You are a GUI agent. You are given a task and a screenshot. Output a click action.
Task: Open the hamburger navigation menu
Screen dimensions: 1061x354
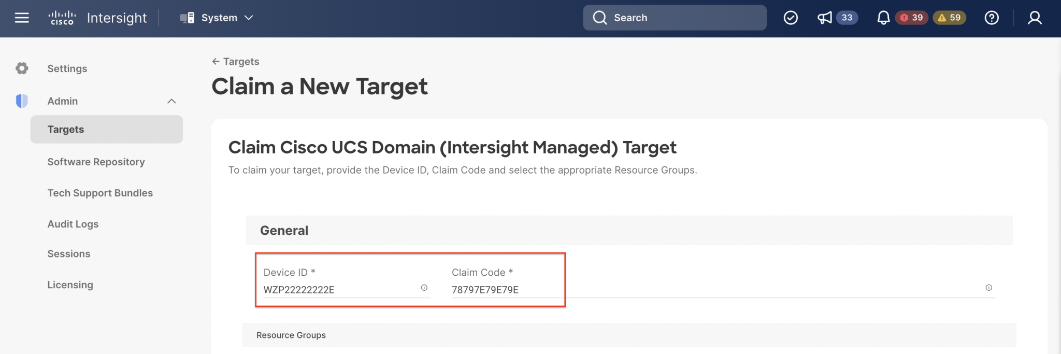pos(22,18)
